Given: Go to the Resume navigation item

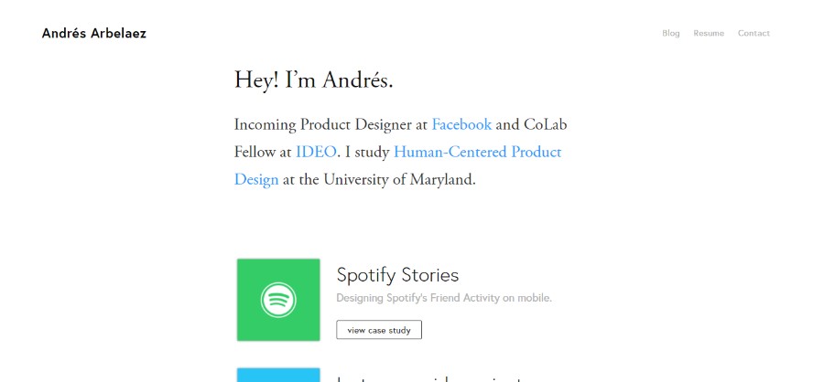Looking at the screenshot, I should click(x=709, y=33).
